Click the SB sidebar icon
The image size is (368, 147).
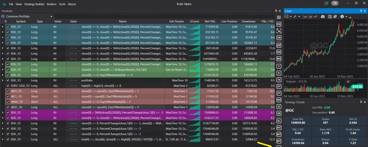tap(279, 113)
